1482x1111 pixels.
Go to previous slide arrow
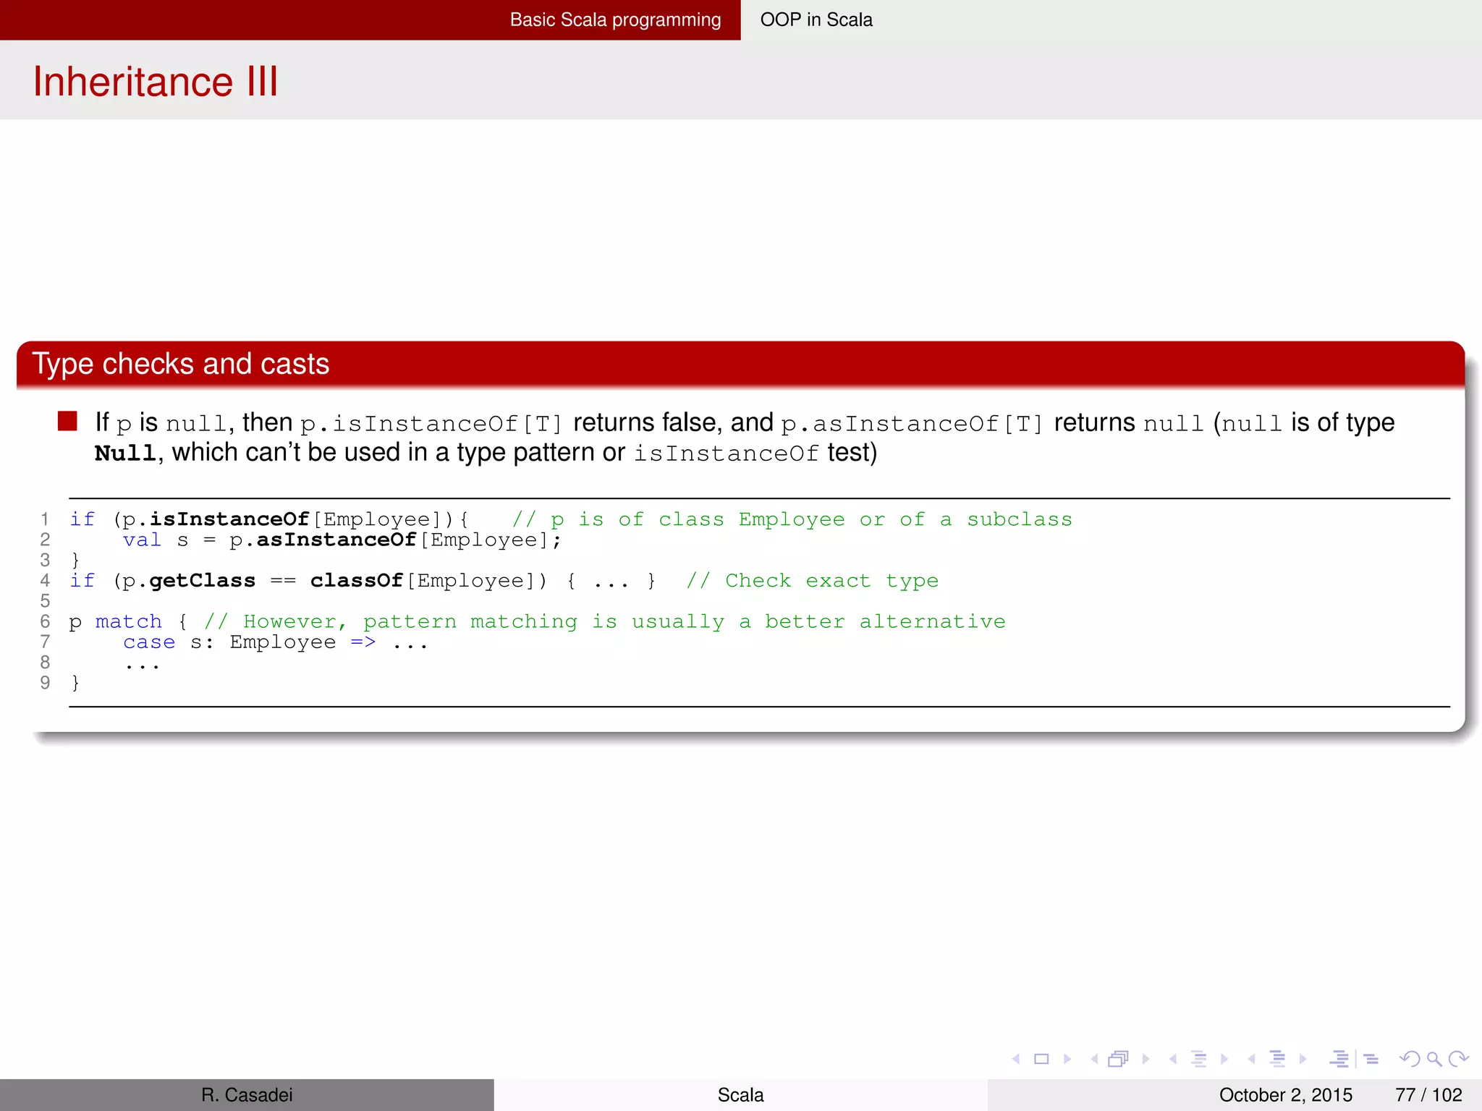tap(1016, 1059)
